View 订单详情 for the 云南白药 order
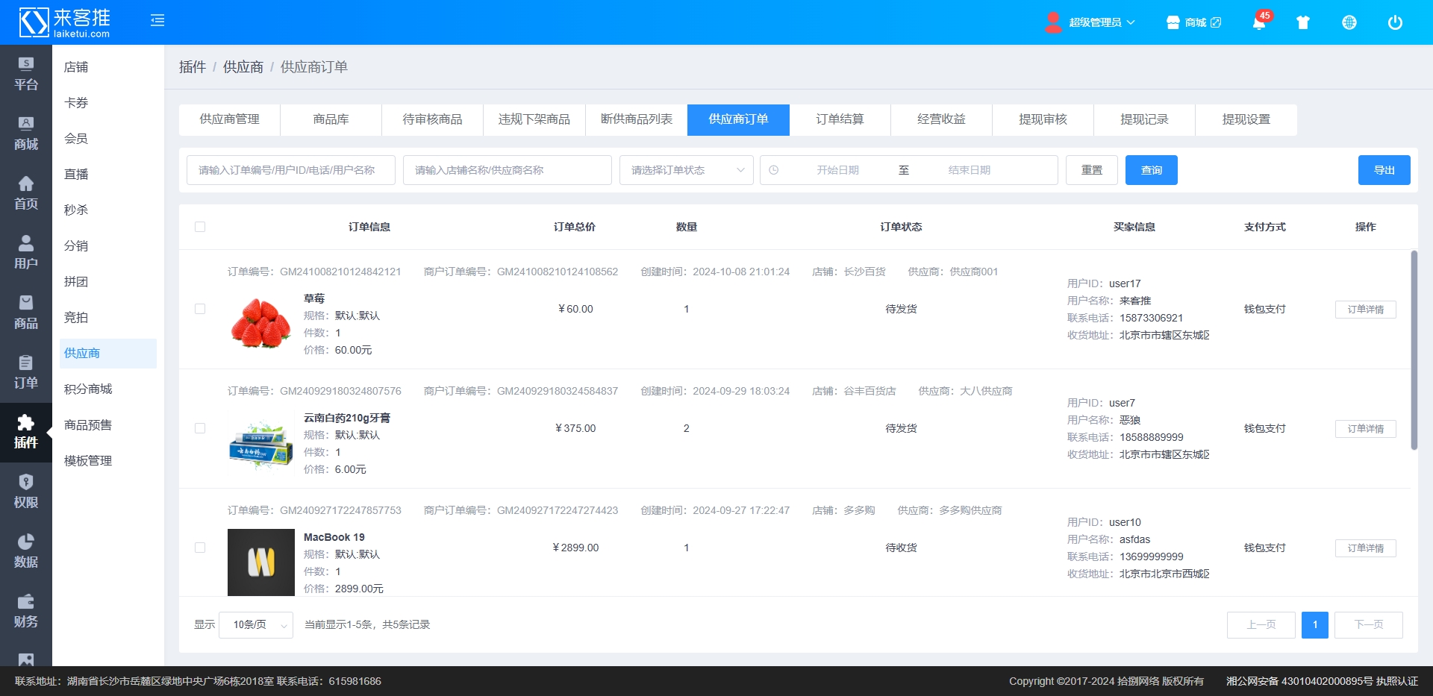Viewport: 1433px width, 696px height. [x=1365, y=429]
